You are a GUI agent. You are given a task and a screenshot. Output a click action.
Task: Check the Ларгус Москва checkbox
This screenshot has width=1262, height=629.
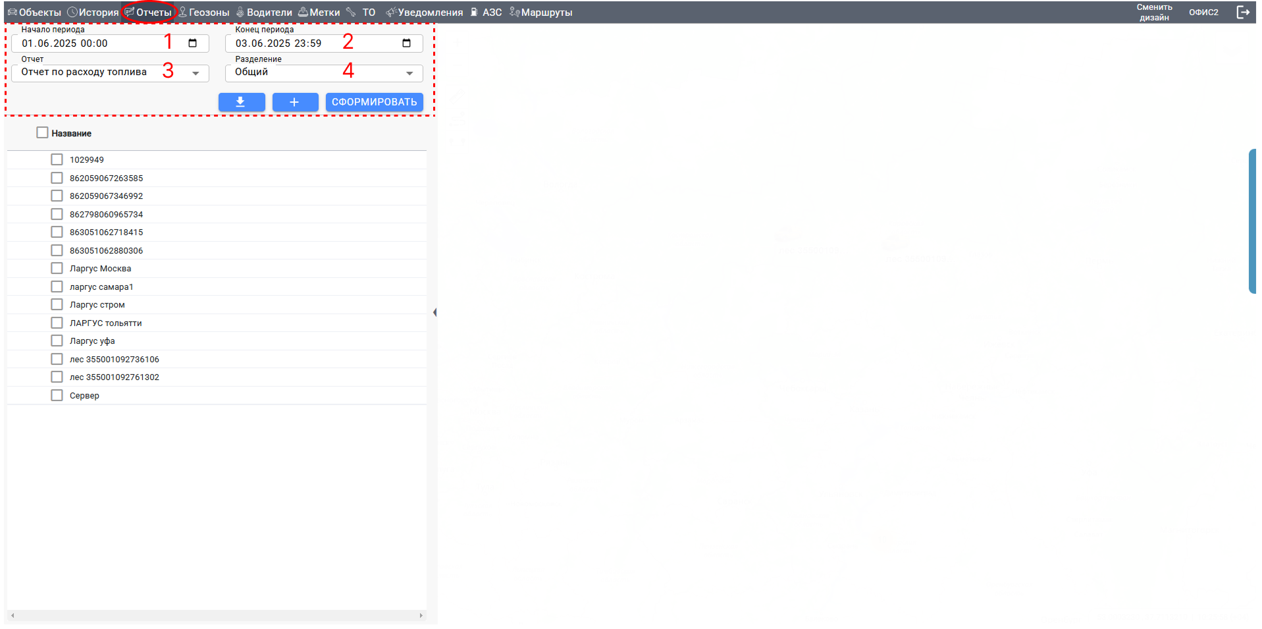pos(57,269)
